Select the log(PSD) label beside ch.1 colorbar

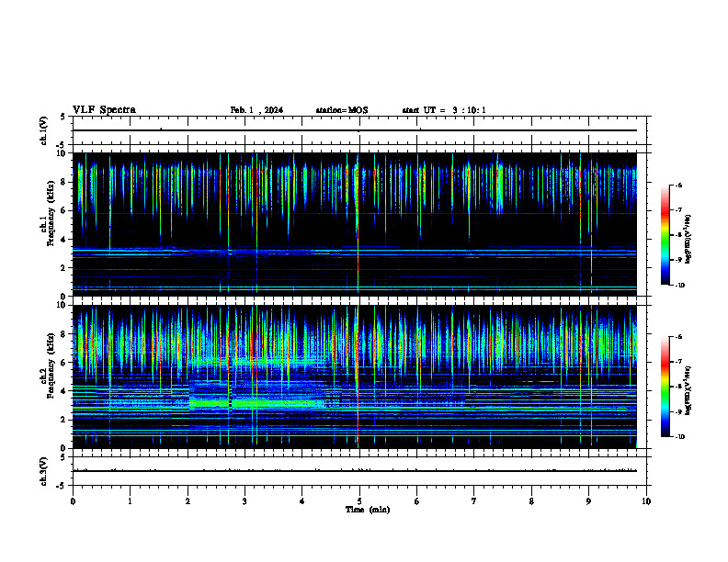coord(688,239)
